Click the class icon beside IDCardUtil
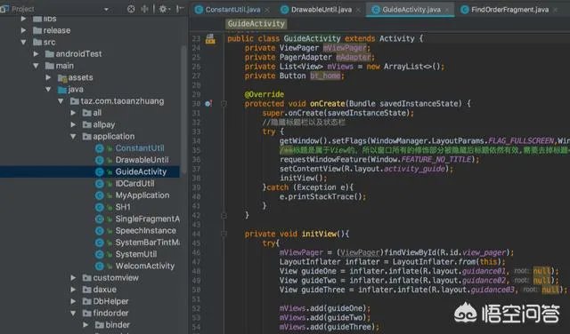Viewport: 570px width, 334px height. point(99,184)
